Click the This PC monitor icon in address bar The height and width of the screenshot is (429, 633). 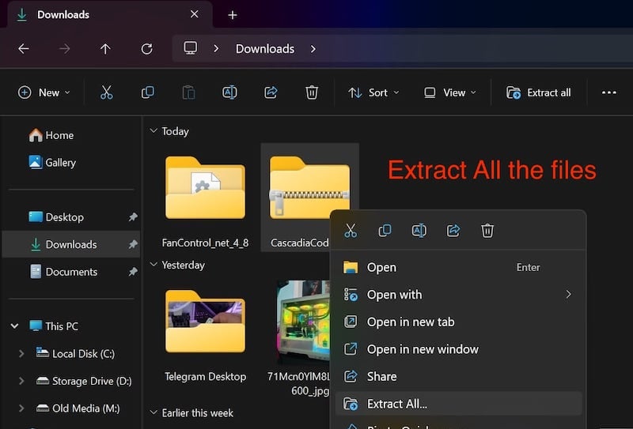tap(190, 48)
